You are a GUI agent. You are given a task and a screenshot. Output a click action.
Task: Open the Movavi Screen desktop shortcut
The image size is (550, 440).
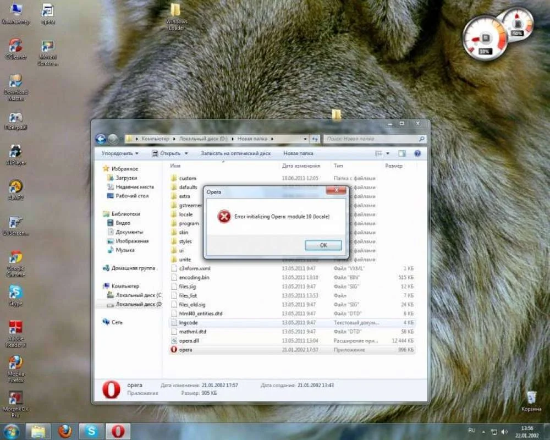(48, 53)
